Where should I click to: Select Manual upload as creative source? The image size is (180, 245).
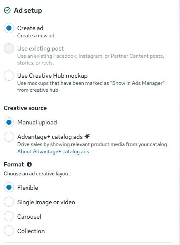coord(9,122)
